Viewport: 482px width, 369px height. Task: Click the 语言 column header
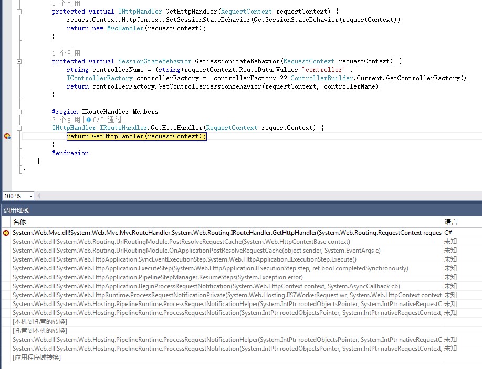[462, 222]
